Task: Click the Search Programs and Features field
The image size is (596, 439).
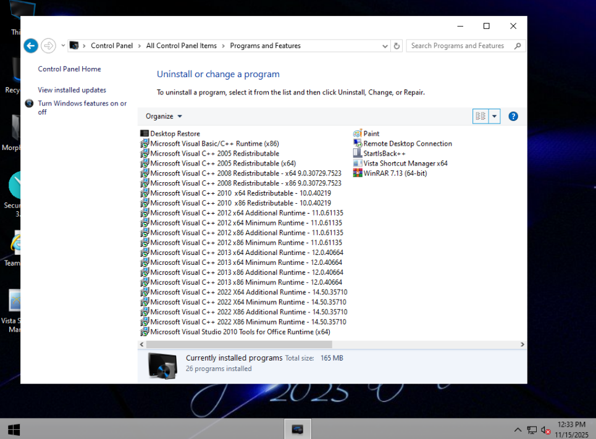Action: coord(466,46)
